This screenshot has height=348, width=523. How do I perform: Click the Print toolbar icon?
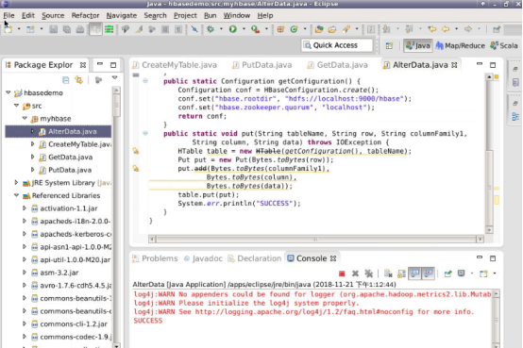[80, 29]
